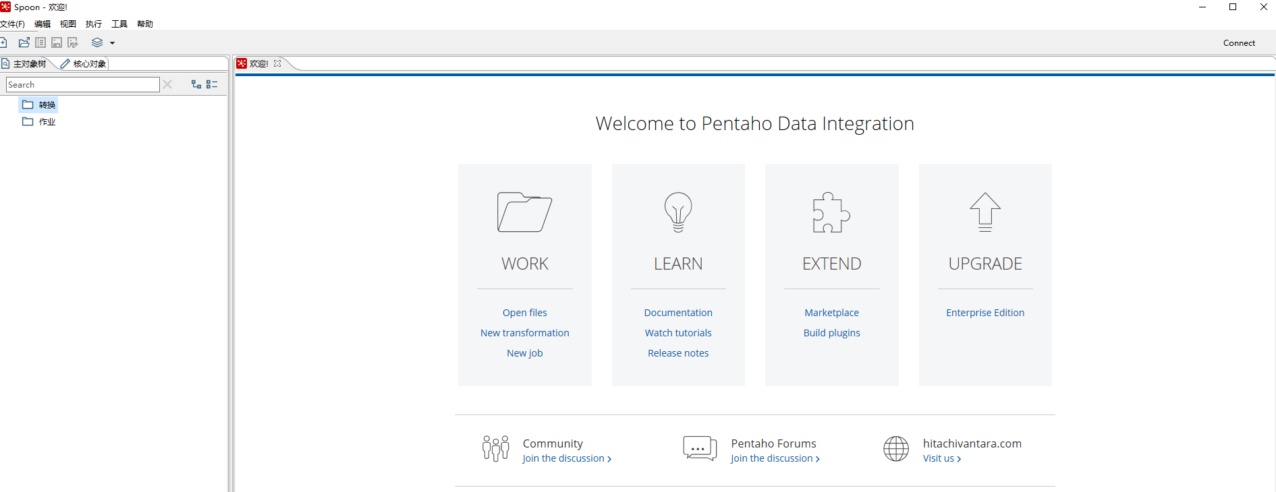Click the LEARN heading text

pyautogui.click(x=678, y=264)
